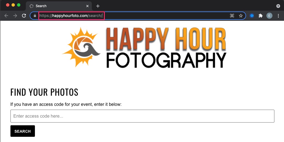Click the black SEARCH button
The width and height of the screenshot is (284, 142).
coord(23,131)
